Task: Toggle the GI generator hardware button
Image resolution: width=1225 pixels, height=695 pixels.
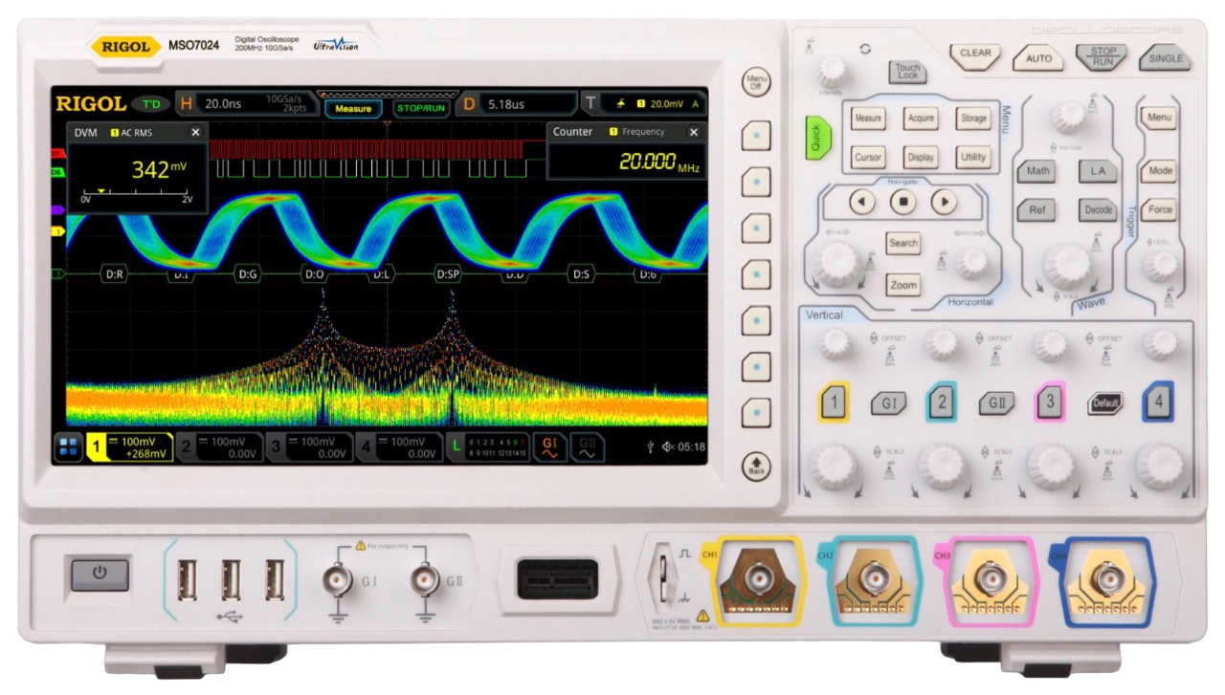Action: pos(888,404)
